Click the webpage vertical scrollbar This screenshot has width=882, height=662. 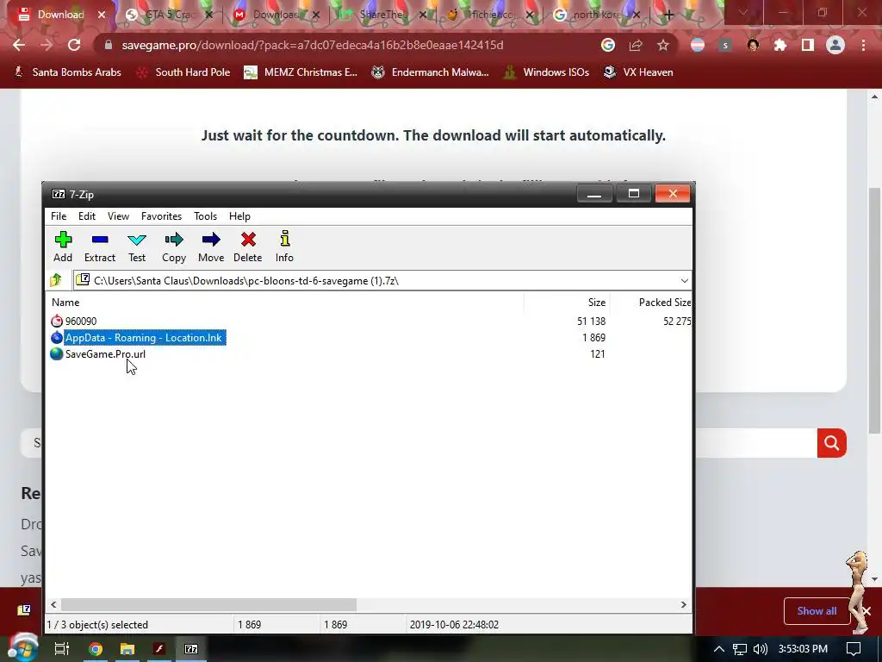tap(874, 310)
